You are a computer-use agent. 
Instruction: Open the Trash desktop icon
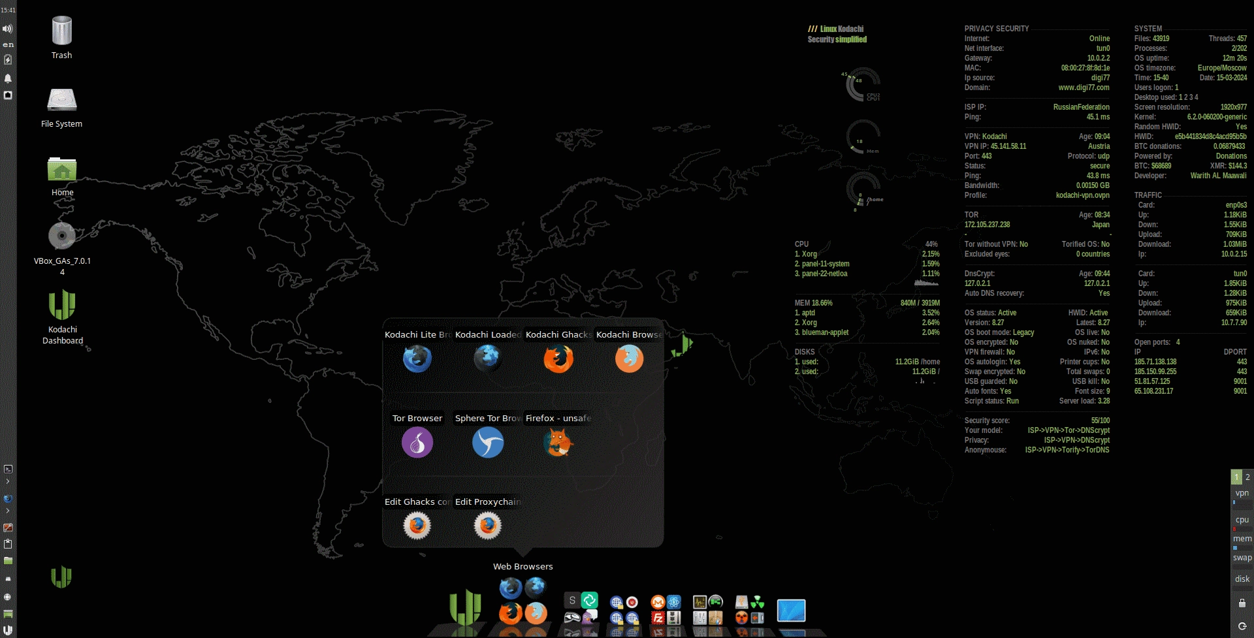click(x=62, y=38)
